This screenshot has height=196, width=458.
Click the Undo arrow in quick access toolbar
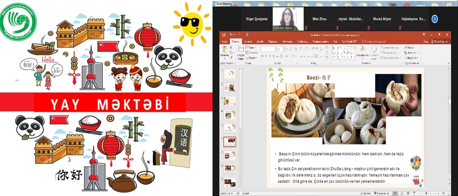click(x=231, y=35)
